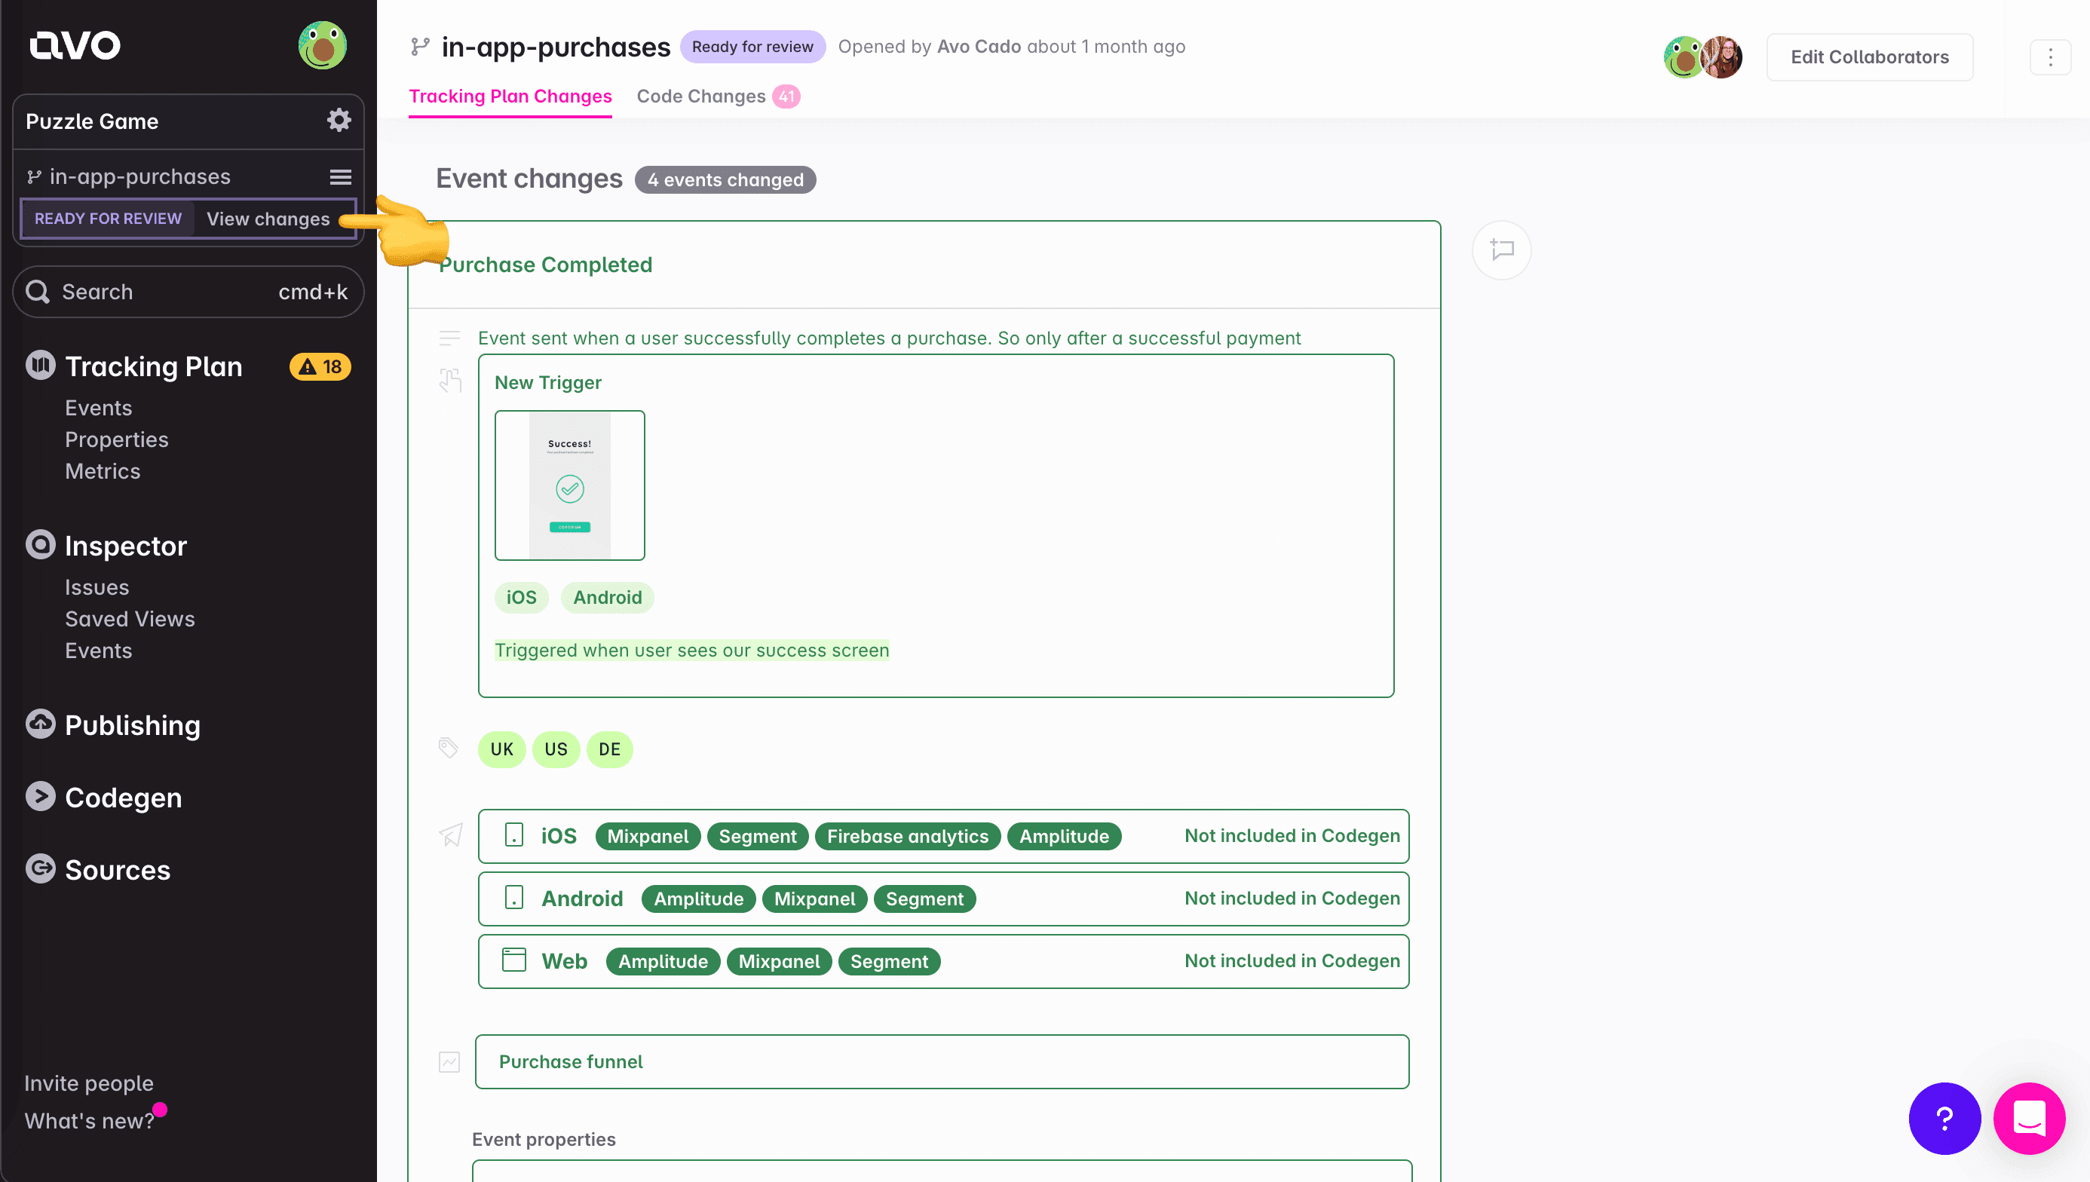Click the description lines icon
Screen dimensions: 2090x1182
449,338
